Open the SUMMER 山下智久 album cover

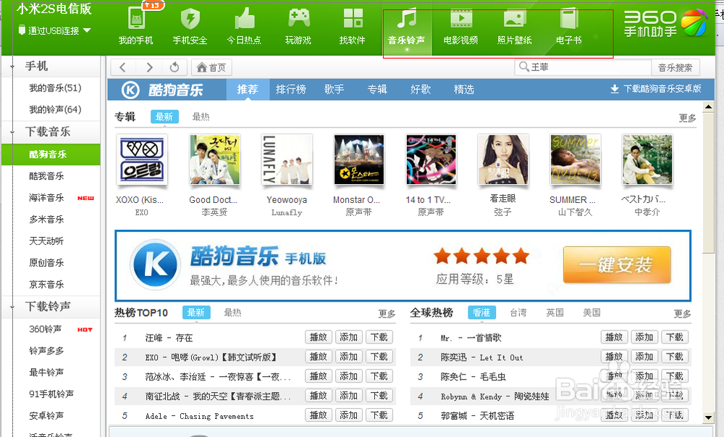(x=576, y=159)
